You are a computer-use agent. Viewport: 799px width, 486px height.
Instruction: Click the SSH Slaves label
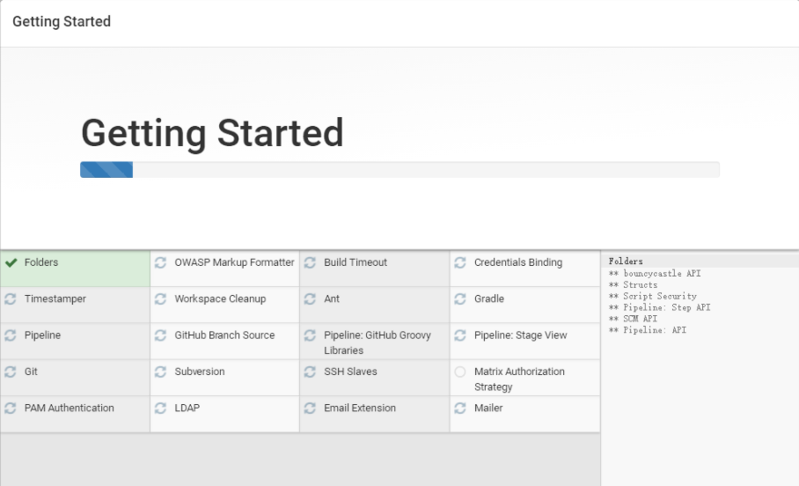[x=350, y=372]
